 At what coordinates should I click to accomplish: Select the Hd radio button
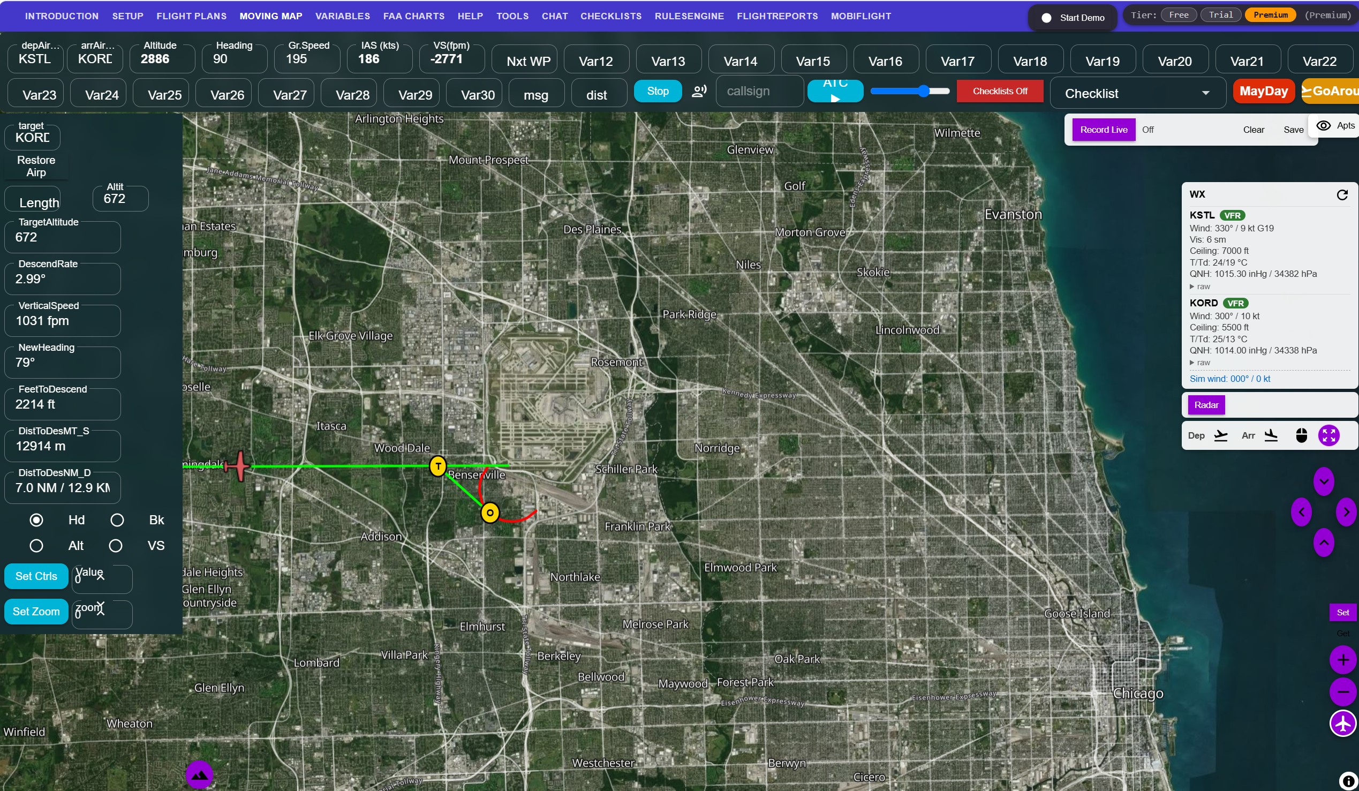[36, 521]
